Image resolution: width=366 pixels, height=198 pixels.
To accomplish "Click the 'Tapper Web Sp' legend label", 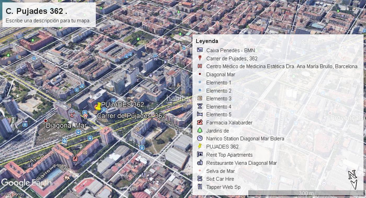I will [223, 187].
